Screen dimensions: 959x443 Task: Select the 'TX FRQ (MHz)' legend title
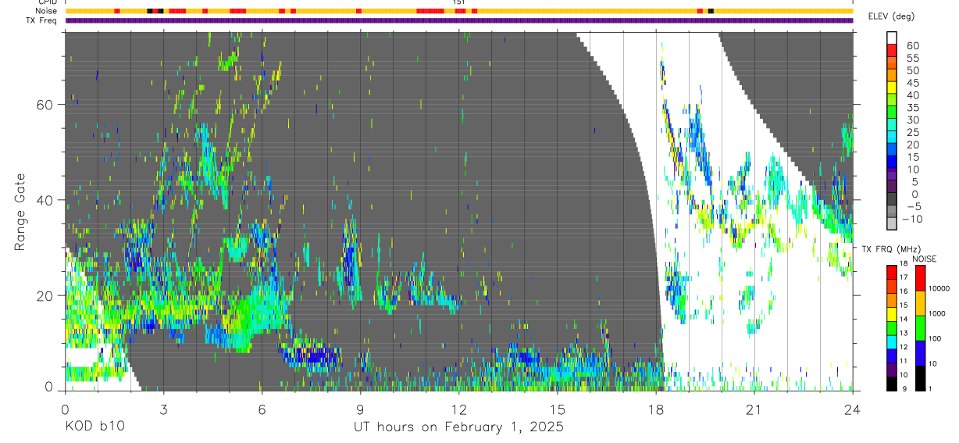[891, 248]
